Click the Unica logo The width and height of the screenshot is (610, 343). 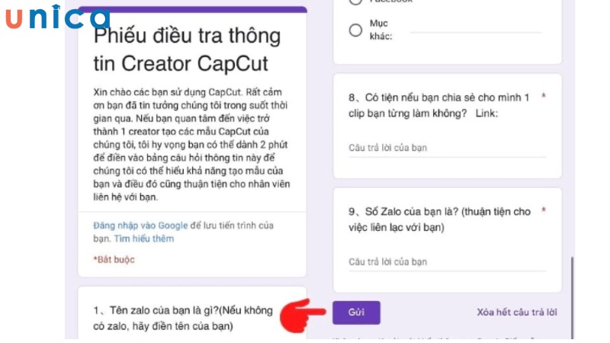[x=58, y=17]
